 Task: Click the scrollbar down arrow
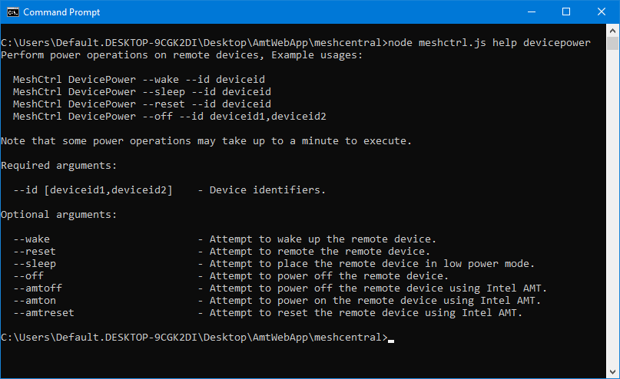click(613, 372)
